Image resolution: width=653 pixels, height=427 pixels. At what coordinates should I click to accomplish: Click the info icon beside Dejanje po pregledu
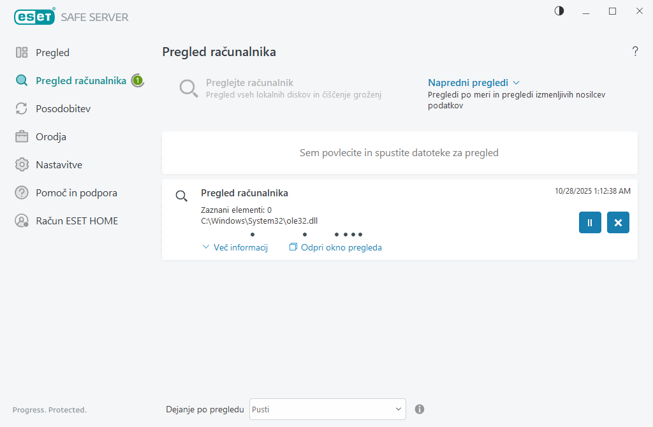tap(420, 409)
